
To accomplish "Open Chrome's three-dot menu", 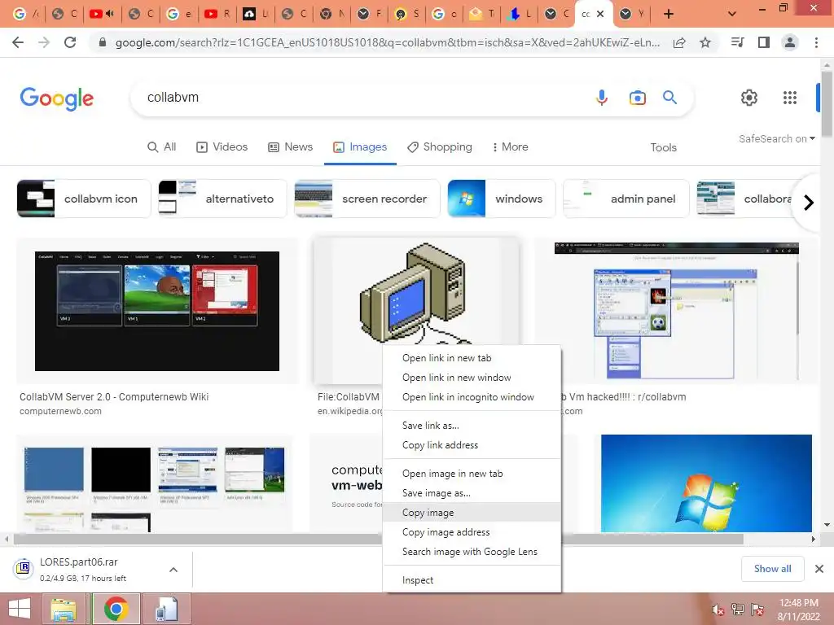I will [x=816, y=42].
